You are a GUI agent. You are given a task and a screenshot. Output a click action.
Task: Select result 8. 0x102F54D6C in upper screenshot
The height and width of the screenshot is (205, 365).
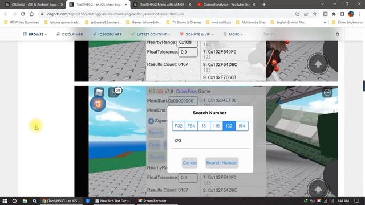(x=220, y=64)
